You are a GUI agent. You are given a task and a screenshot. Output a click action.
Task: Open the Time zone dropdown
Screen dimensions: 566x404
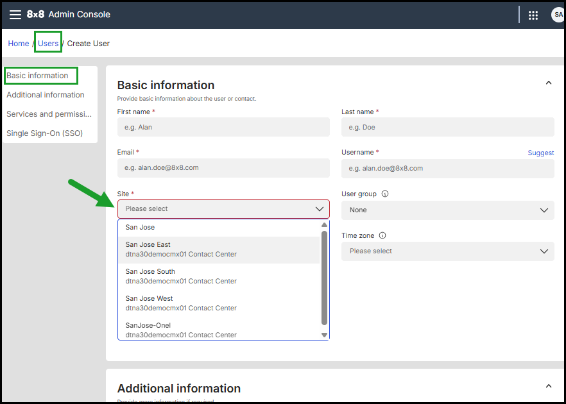pos(447,251)
